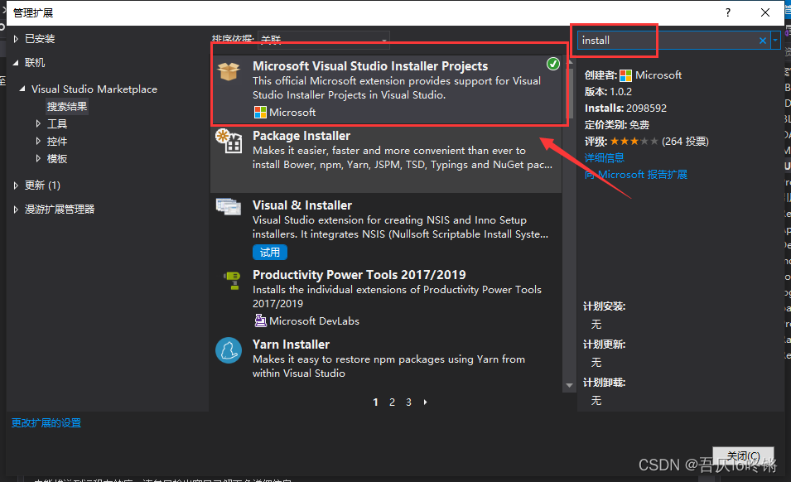Select Microsoft Visual Studio Installer Projects title

coord(370,66)
